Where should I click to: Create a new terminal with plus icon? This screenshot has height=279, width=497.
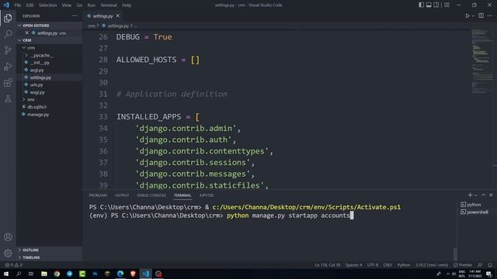pos(470,195)
